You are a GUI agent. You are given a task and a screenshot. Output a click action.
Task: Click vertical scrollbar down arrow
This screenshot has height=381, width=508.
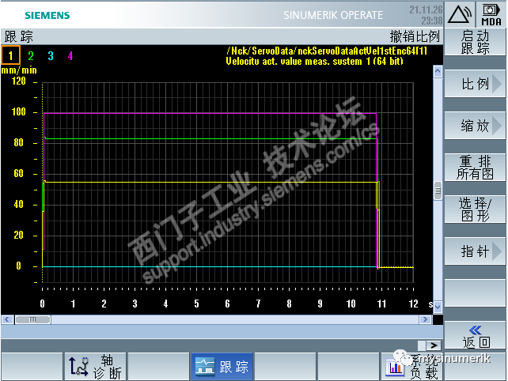[x=438, y=307]
